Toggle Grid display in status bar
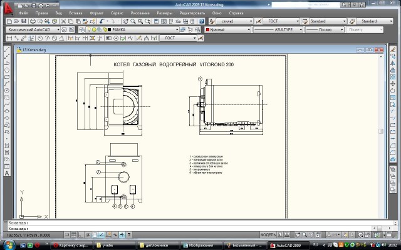 74,235
